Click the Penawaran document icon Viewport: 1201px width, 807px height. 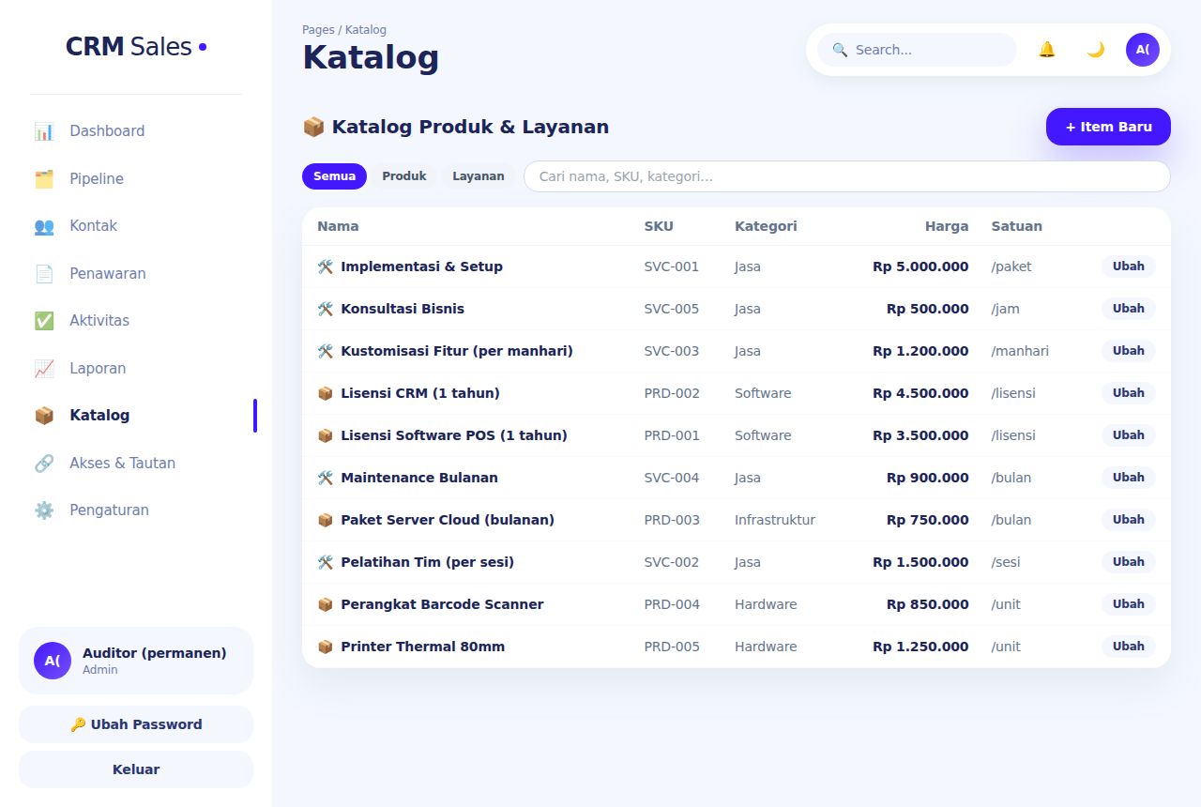point(44,274)
